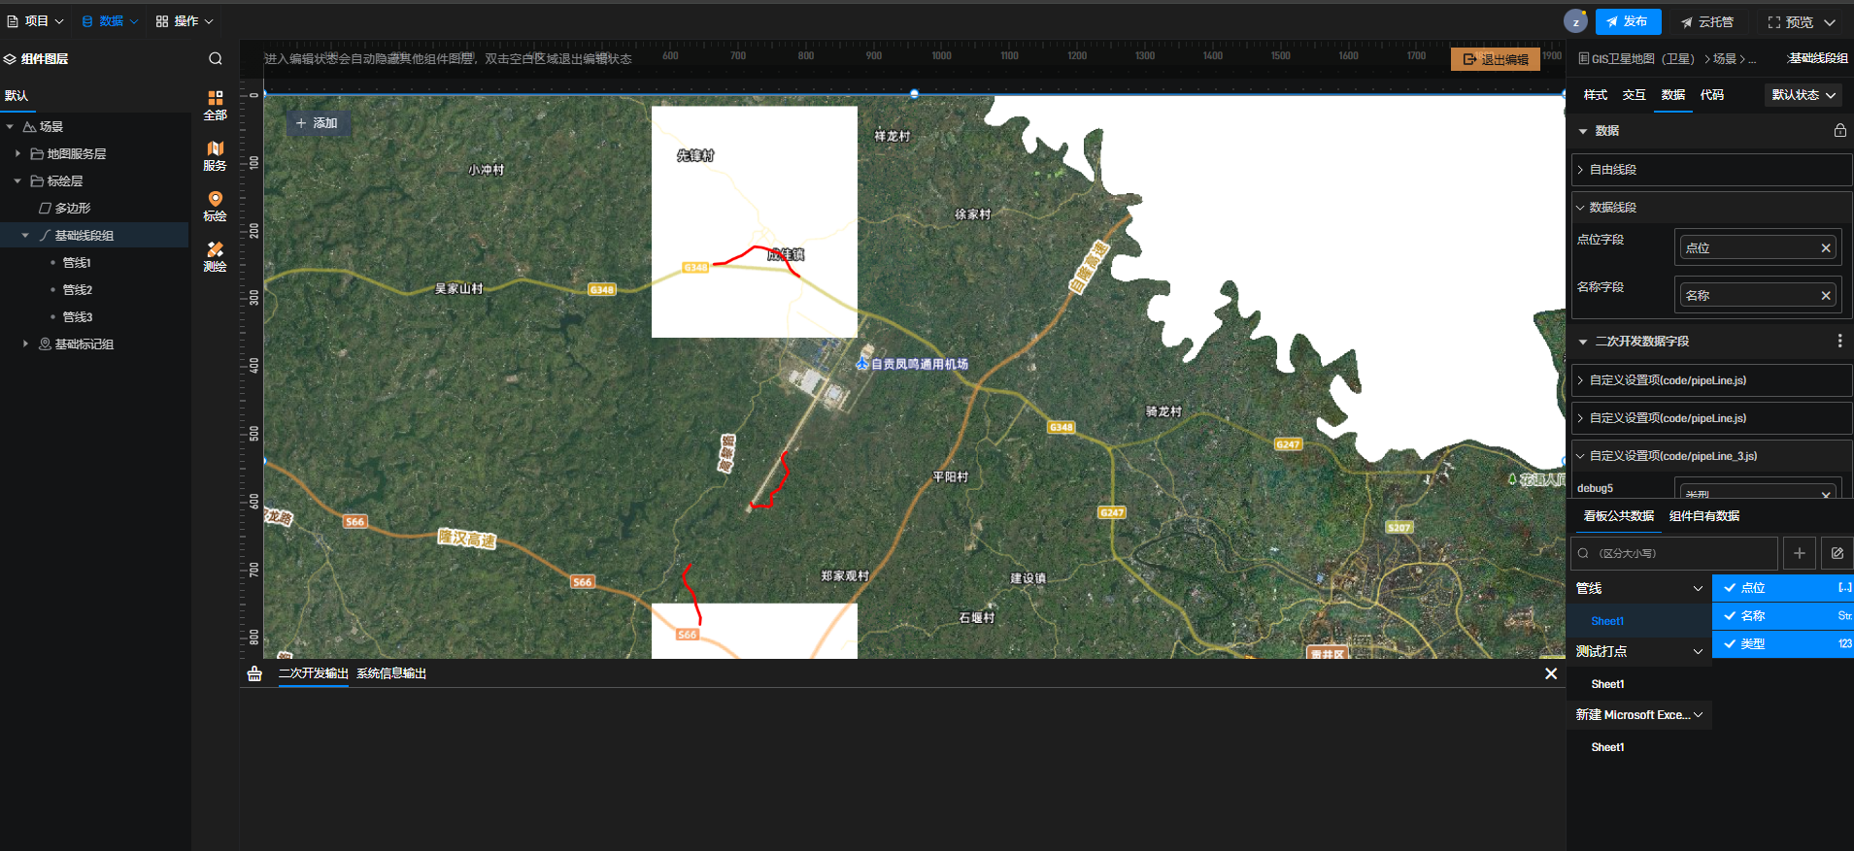This screenshot has height=851, width=1854.
Task: Click the edit icon beside data search
Action: tap(1837, 553)
